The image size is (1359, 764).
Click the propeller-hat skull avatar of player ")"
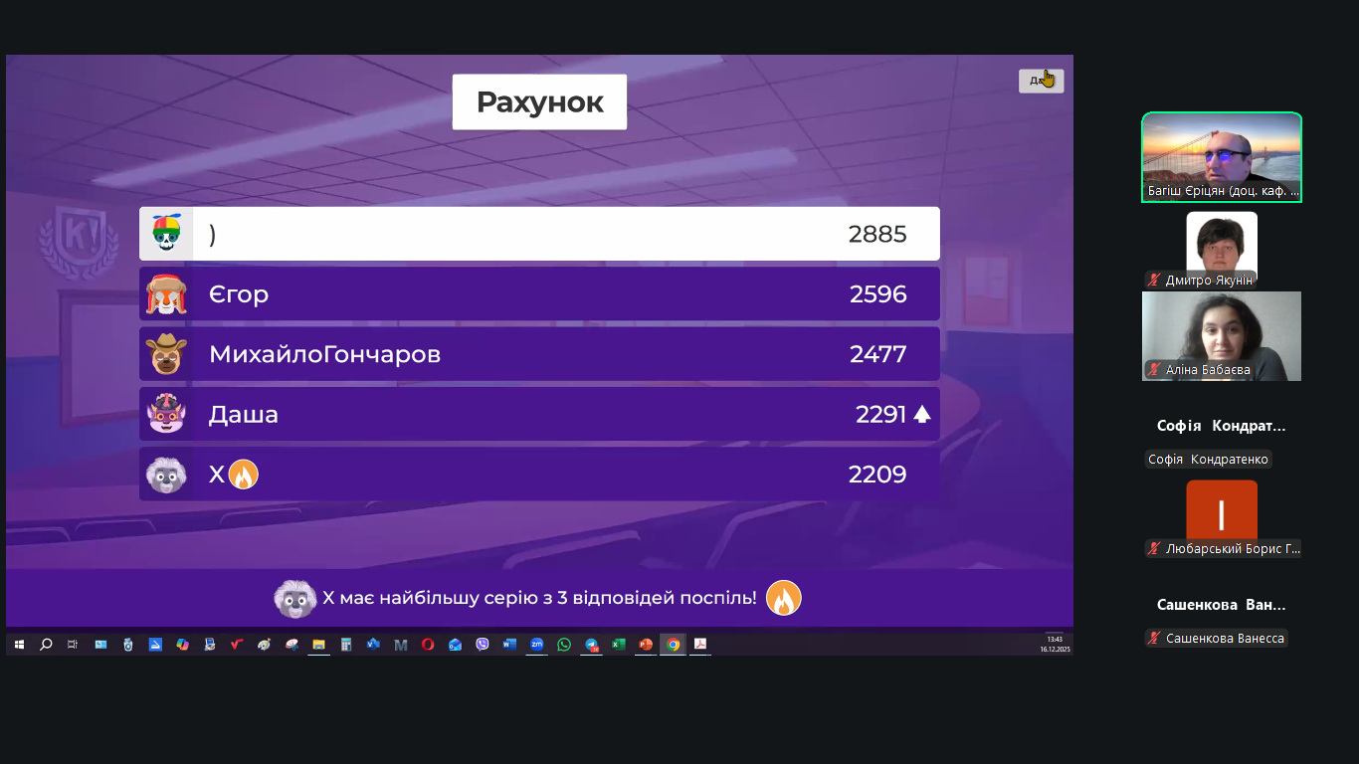166,234
